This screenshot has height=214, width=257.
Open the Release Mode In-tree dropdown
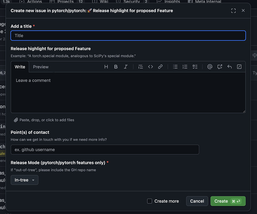24,180
